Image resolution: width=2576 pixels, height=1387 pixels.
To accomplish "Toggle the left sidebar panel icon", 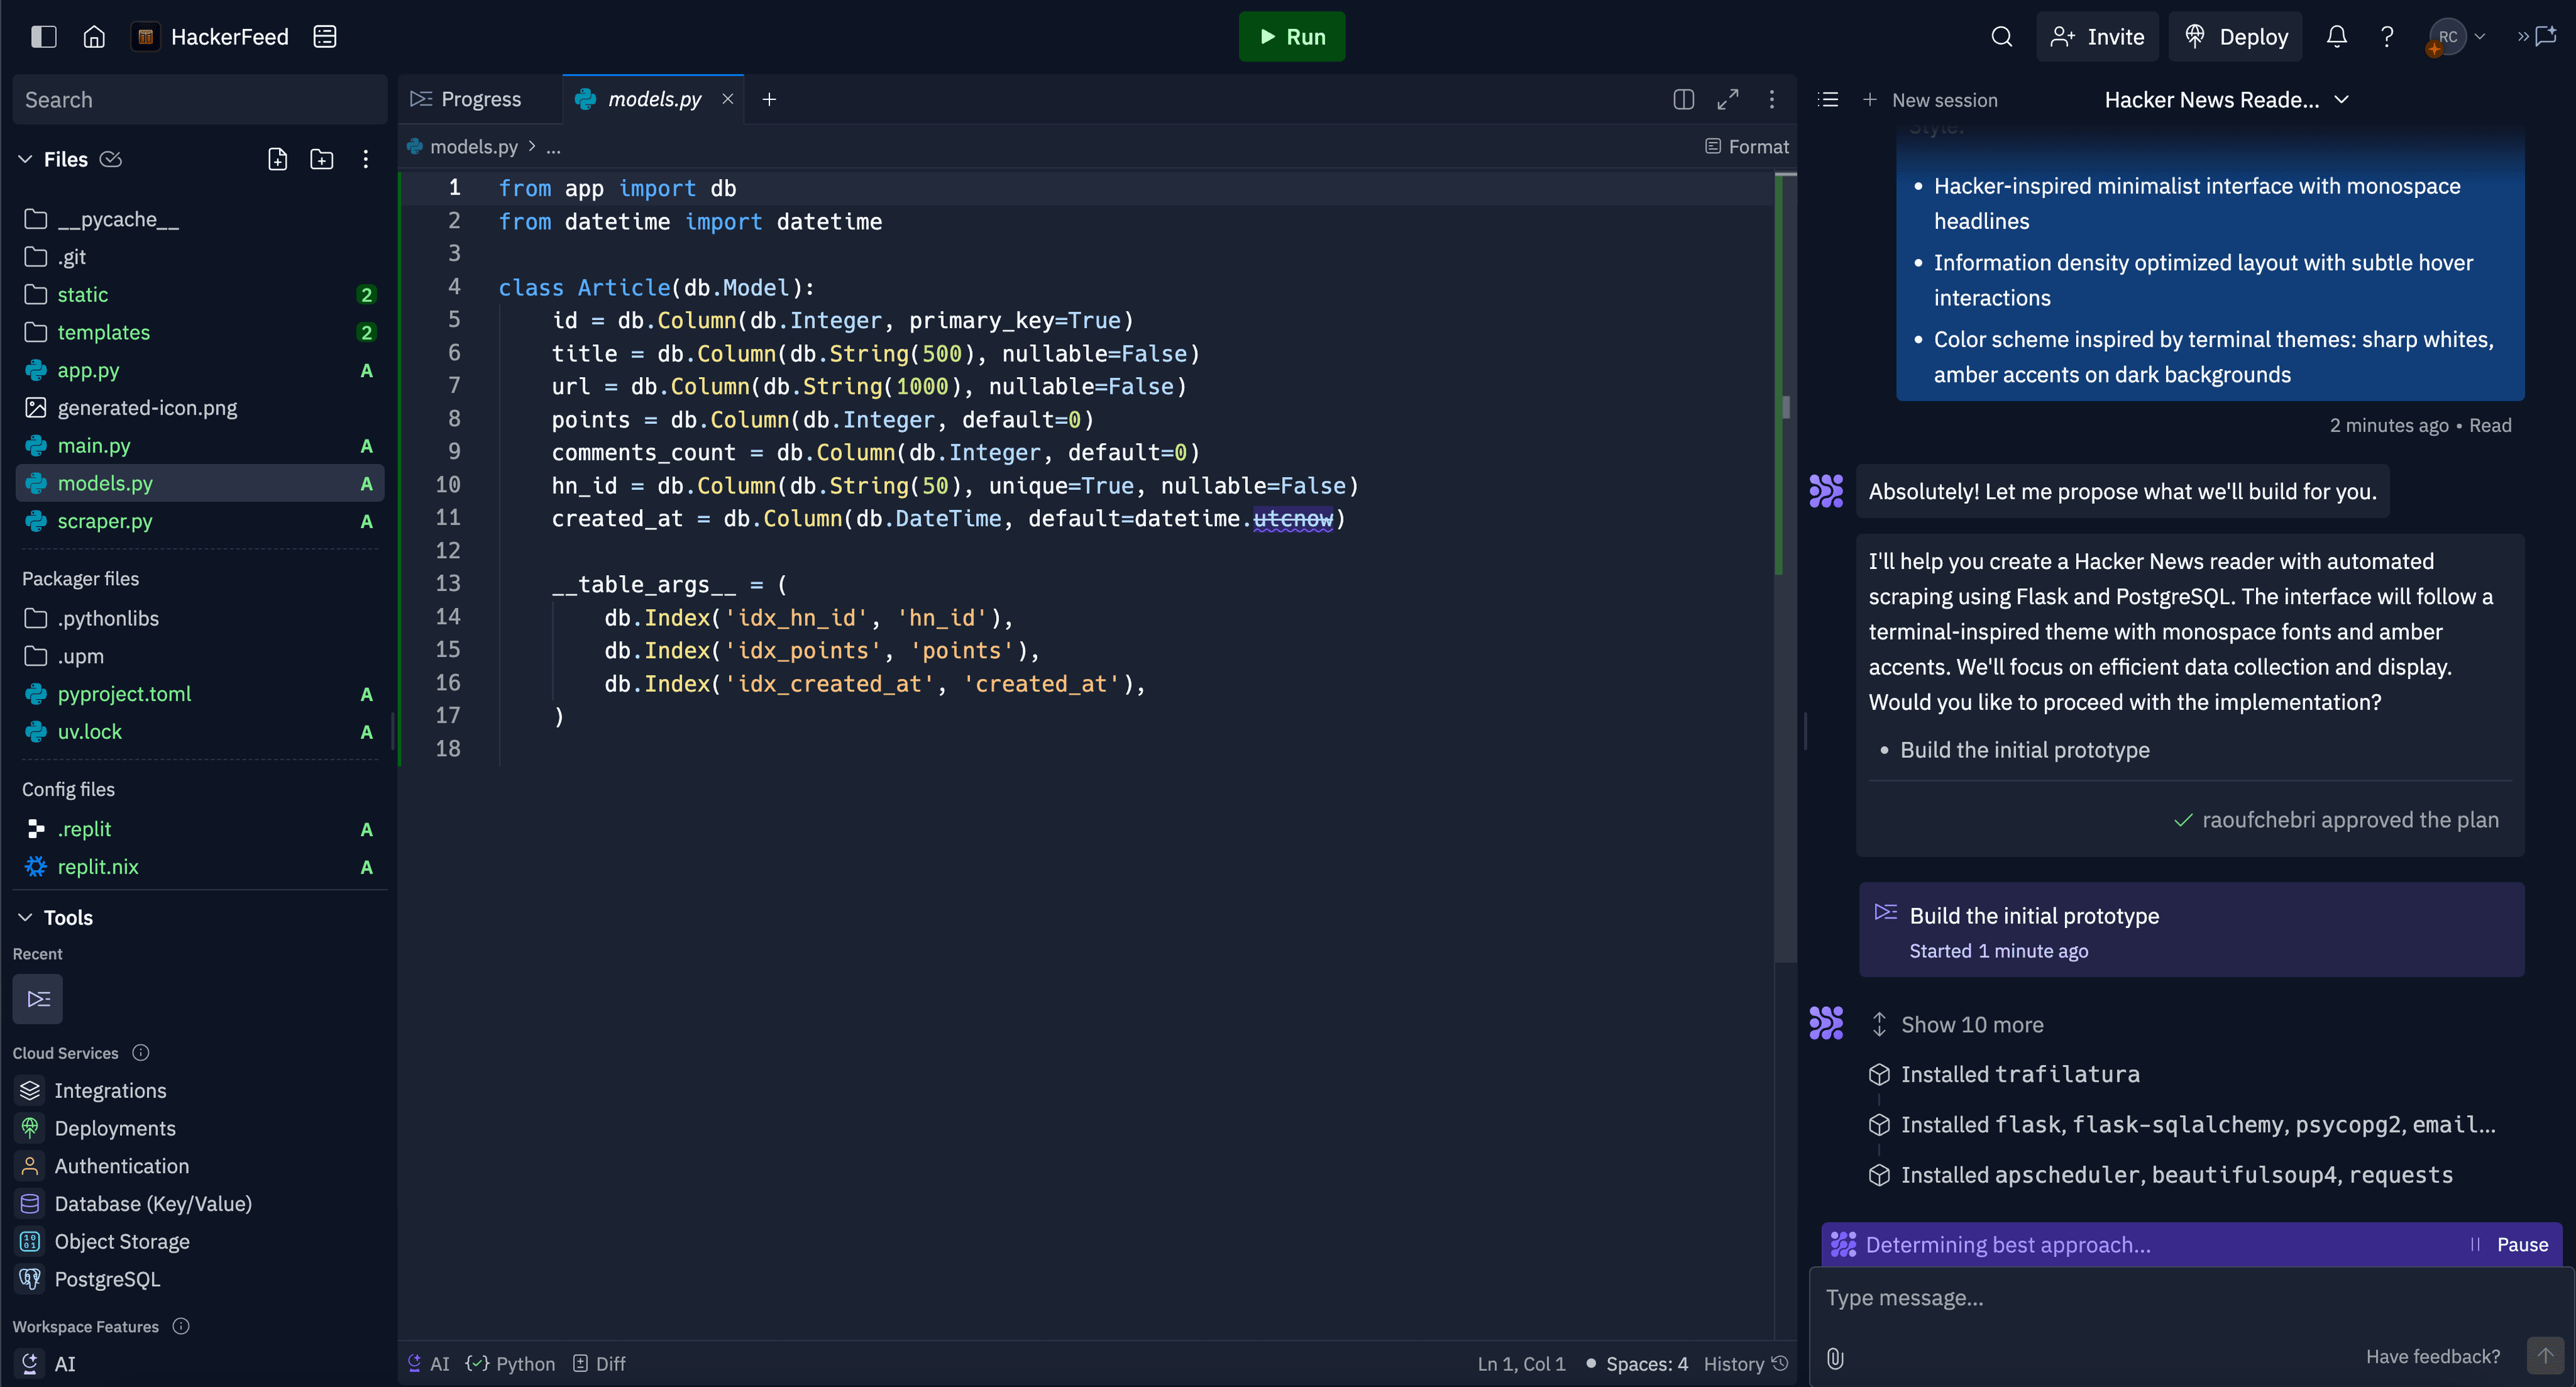I will (43, 37).
